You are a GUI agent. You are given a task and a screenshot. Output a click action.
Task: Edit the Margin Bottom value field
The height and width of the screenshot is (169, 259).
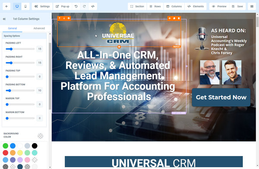[x=40, y=118]
